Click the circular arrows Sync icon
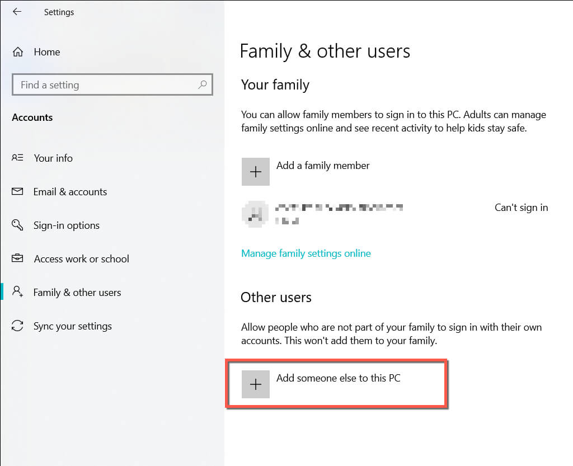 click(17, 326)
